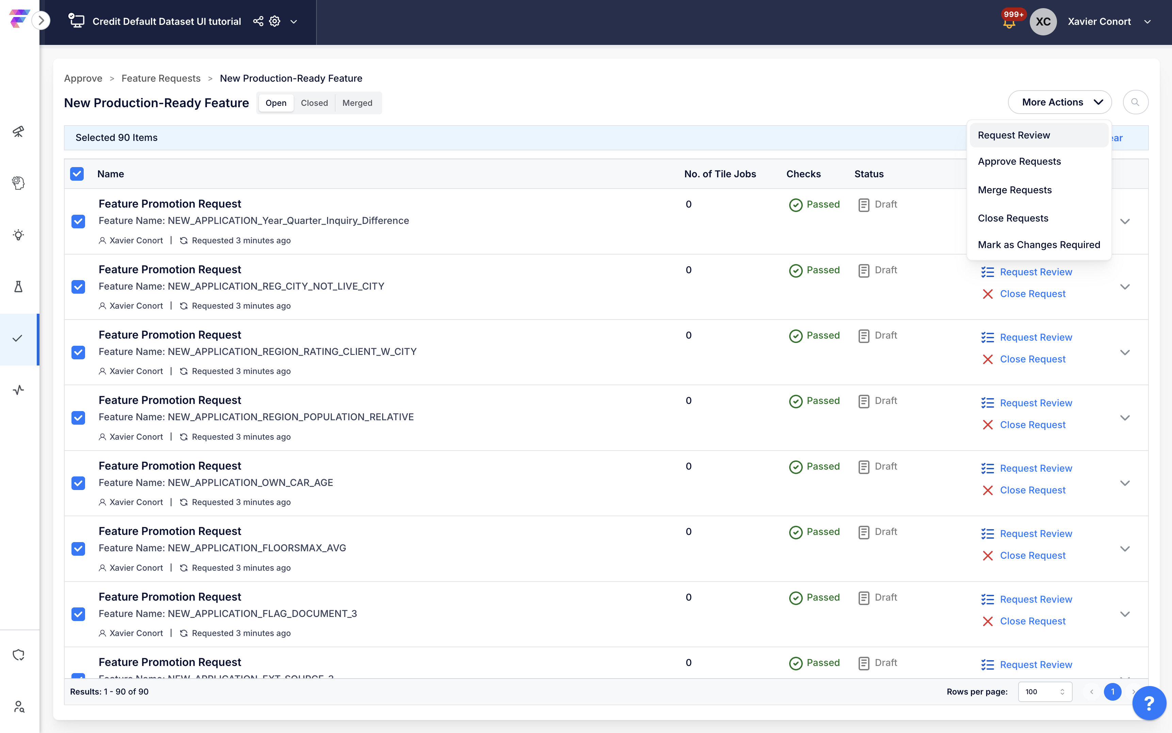Click the flask experiment sidebar icon
The height and width of the screenshot is (733, 1172).
18,287
